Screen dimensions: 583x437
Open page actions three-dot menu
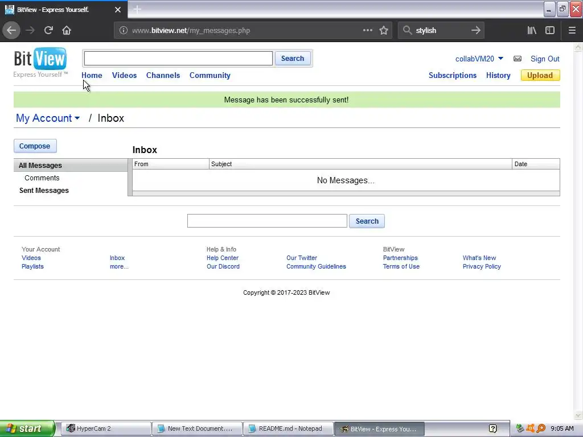click(367, 31)
